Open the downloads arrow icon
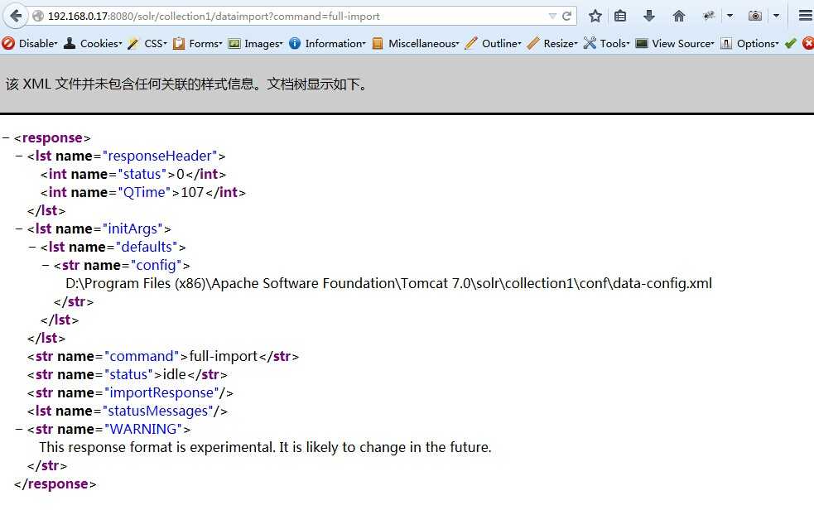This screenshot has height=510, width=814. 649,16
